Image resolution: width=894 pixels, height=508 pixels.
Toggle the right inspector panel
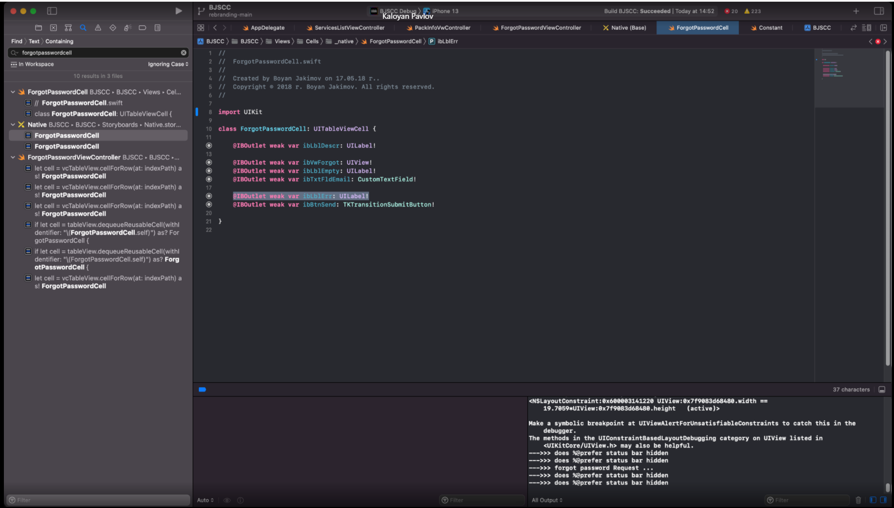click(x=879, y=11)
